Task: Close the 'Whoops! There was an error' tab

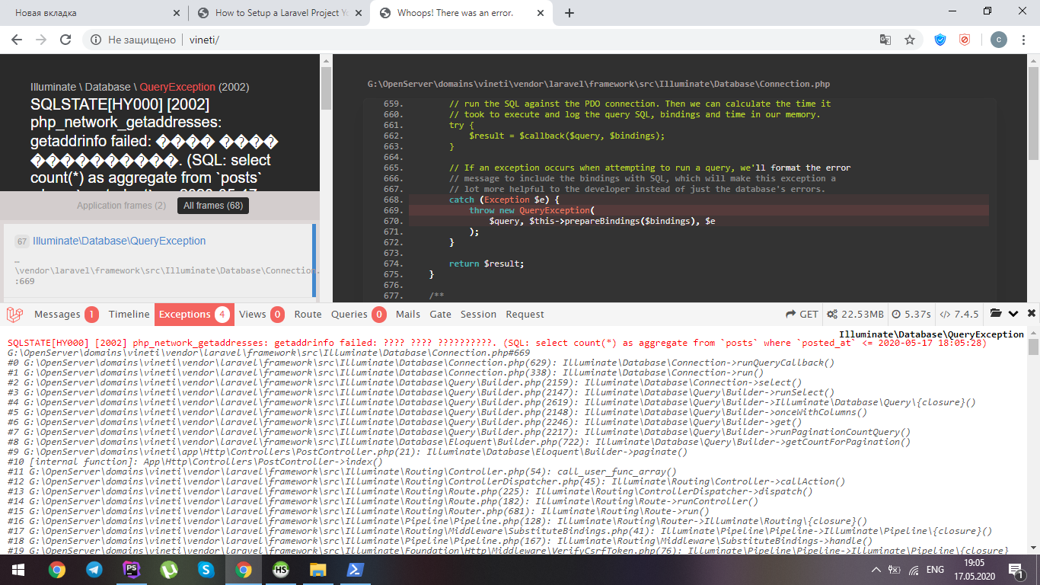Action: pyautogui.click(x=540, y=13)
